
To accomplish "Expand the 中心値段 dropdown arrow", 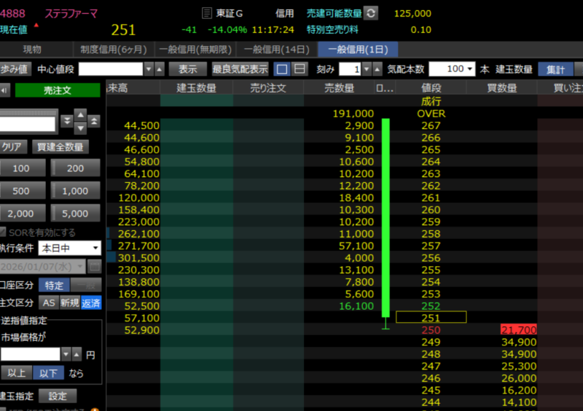I will [x=149, y=69].
